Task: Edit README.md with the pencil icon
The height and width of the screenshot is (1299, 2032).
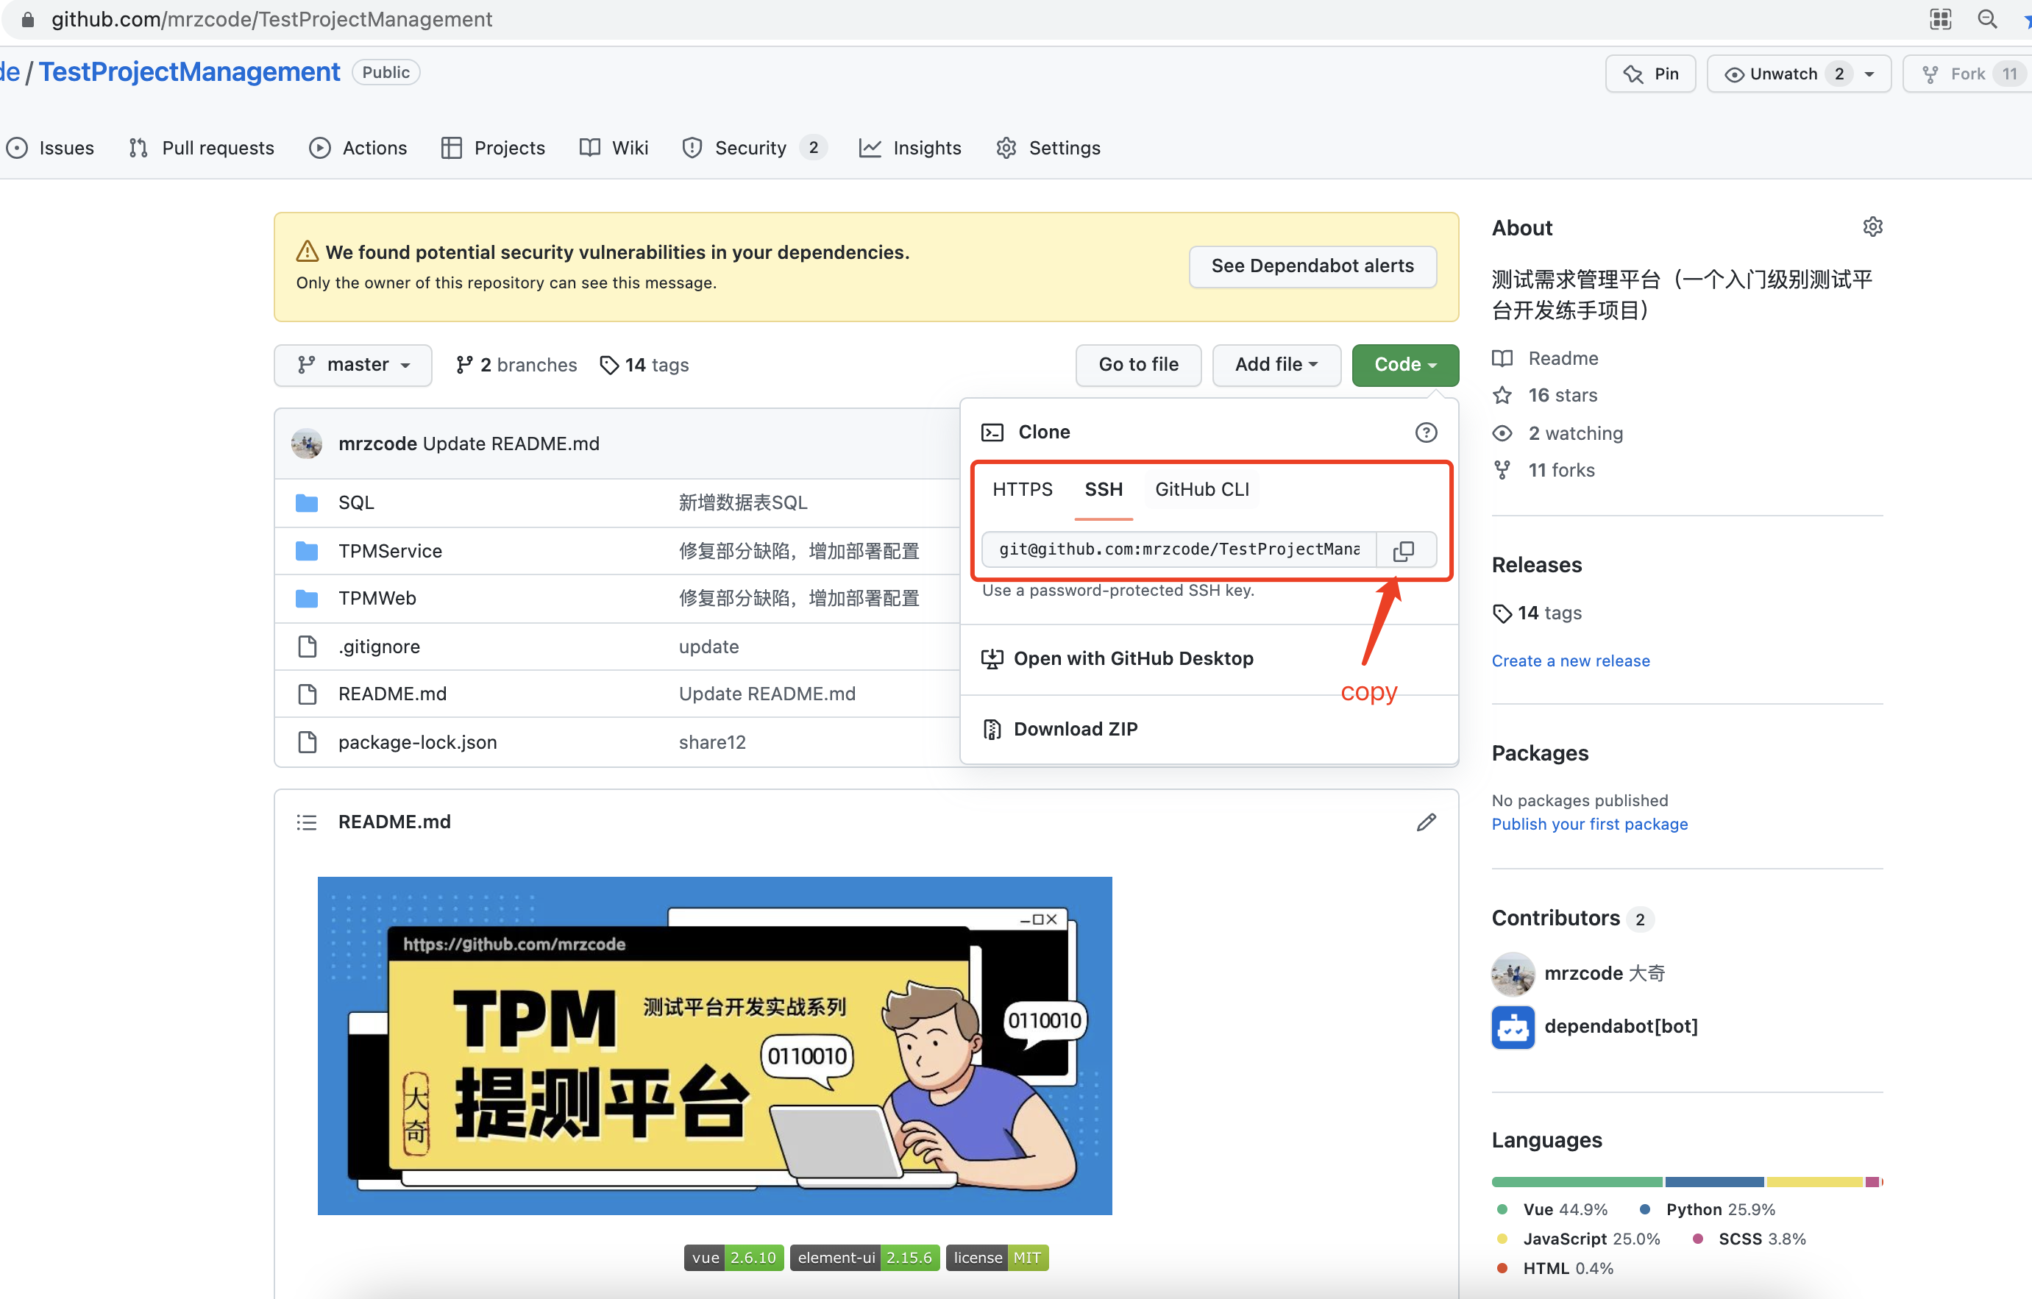Action: [1426, 822]
